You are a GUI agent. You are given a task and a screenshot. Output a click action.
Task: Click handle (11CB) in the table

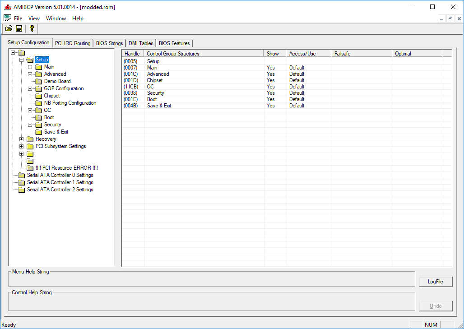pos(131,87)
